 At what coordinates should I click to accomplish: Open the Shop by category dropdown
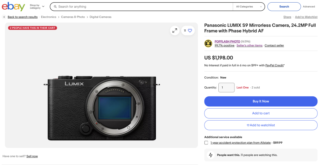pyautogui.click(x=37, y=6)
